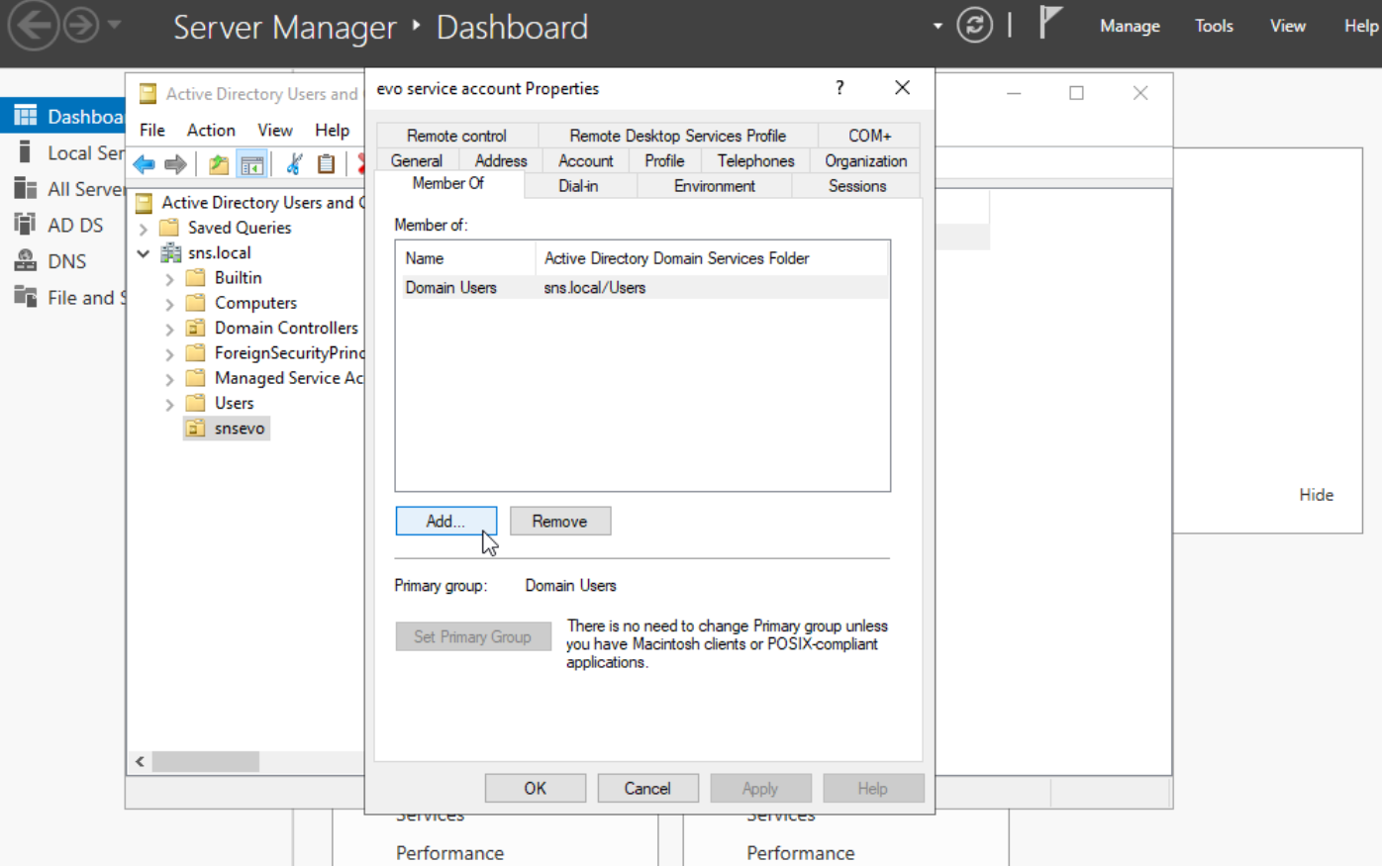
Task: Select the Domain Users group row
Action: point(642,287)
